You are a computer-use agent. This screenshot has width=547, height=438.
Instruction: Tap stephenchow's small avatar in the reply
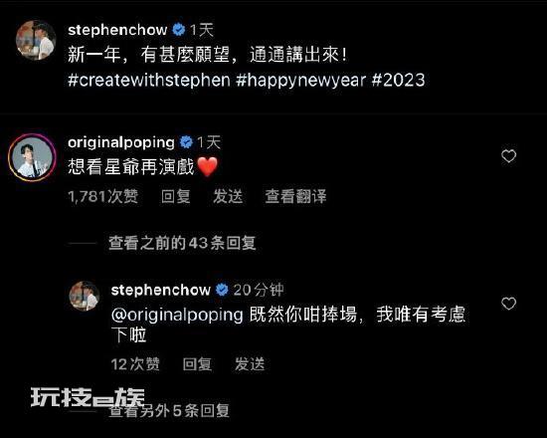coord(85,296)
